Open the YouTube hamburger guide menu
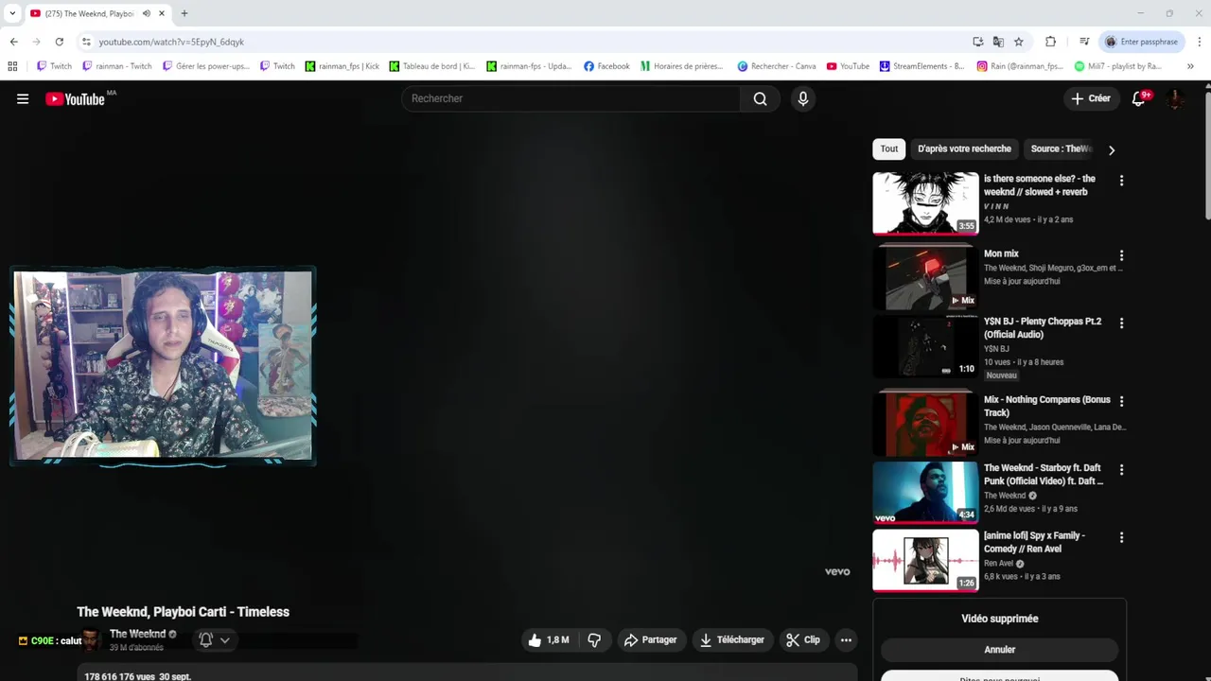The height and width of the screenshot is (681, 1211). [x=23, y=98]
